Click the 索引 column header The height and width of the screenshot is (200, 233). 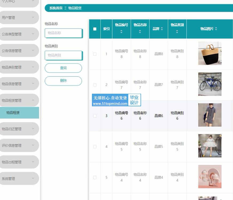point(106,29)
